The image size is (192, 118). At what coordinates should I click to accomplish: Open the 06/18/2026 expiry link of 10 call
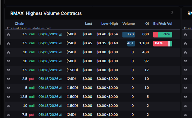pyautogui.click(x=48, y=61)
